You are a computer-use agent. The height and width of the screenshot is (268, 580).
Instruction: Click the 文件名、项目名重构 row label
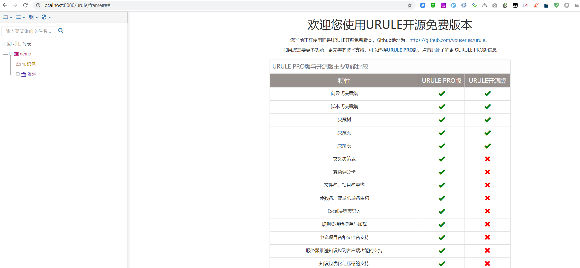[344, 185]
